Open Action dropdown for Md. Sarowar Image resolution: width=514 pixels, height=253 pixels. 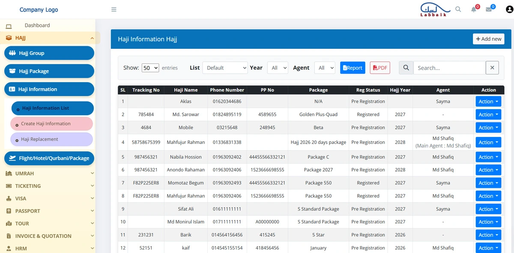(488, 114)
